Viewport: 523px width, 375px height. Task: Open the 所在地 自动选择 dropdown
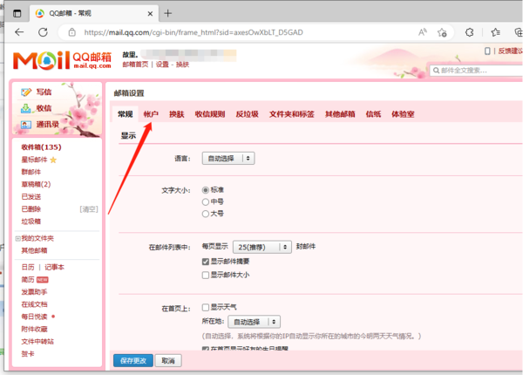click(254, 322)
